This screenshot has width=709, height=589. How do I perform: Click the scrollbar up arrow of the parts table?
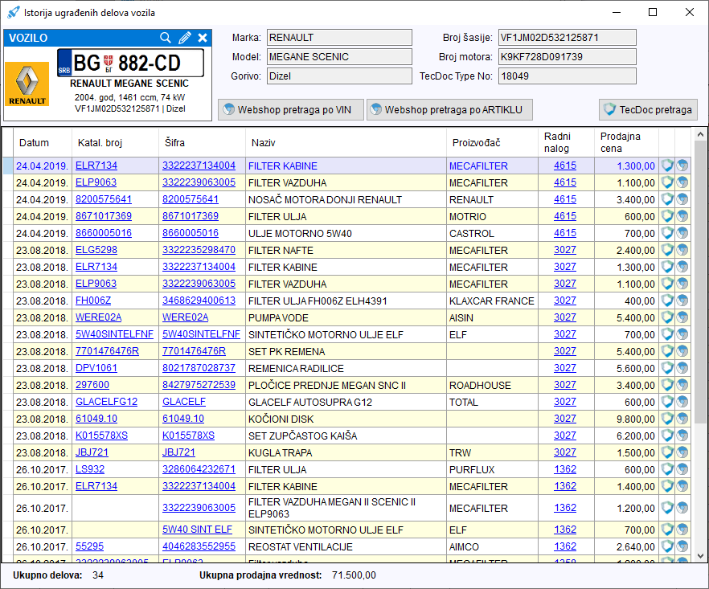[700, 135]
